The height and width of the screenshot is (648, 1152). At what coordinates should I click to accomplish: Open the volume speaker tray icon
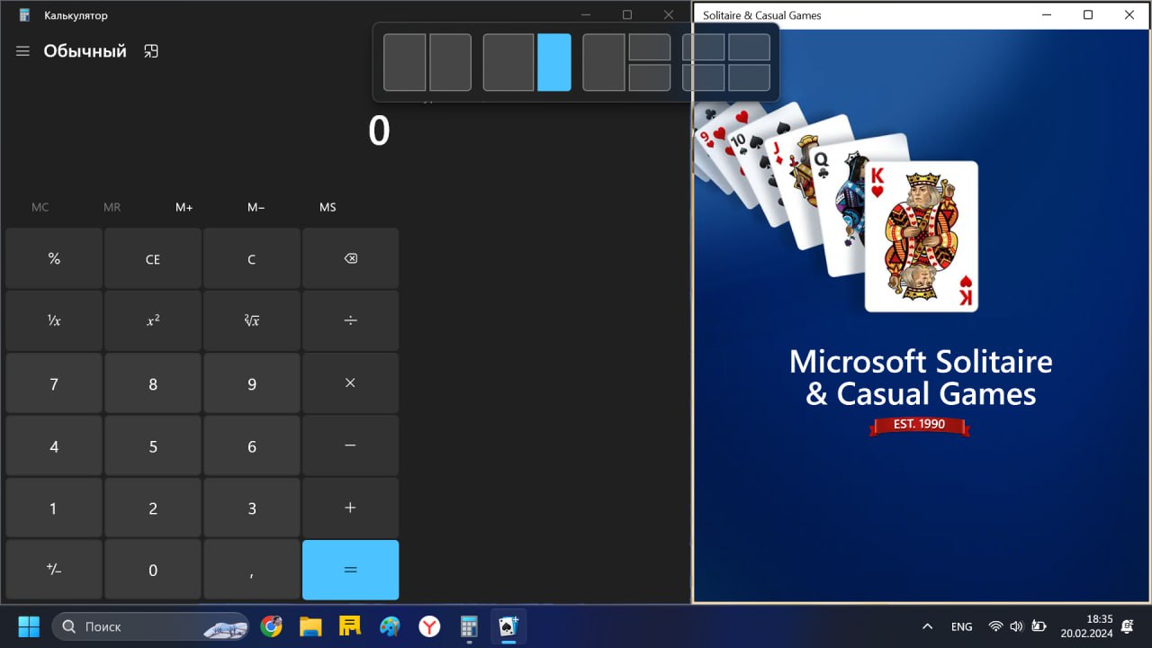click(x=1016, y=626)
